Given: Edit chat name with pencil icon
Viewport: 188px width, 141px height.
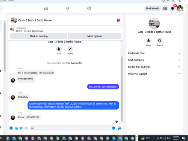Looking at the screenshot, I should (x=70, y=49).
